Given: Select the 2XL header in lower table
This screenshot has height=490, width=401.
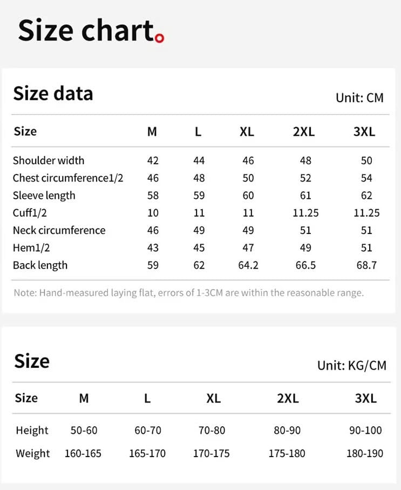Looking at the screenshot, I should tap(288, 398).
